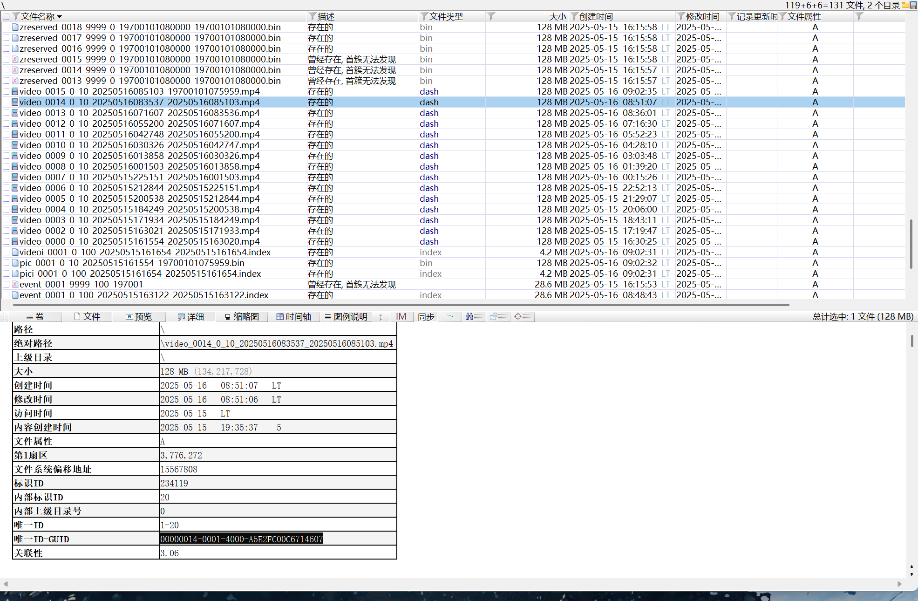The width and height of the screenshot is (918, 601).
Task: Open the 文件名称 column sort dropdown arrow
Action: (60, 17)
